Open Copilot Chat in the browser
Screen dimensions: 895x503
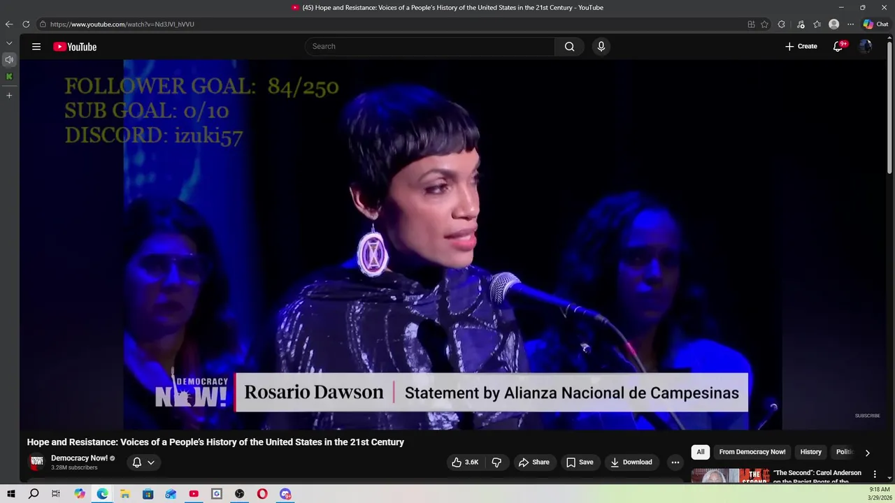tap(875, 24)
